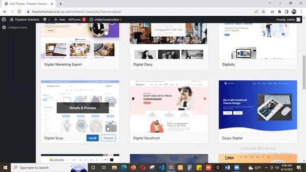The width and height of the screenshot is (306, 172).
Task: Click the Digital Storefront theme name
Action: point(146,138)
